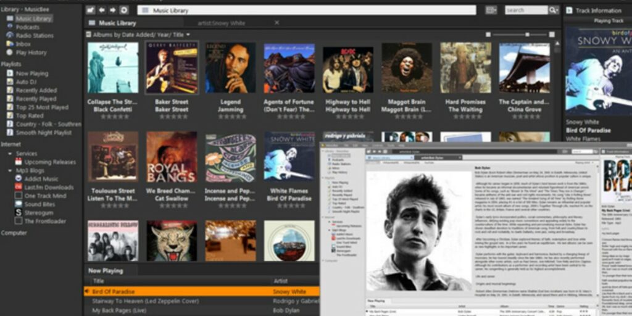
Task: Click the Music Library address bar
Action: tap(307, 10)
